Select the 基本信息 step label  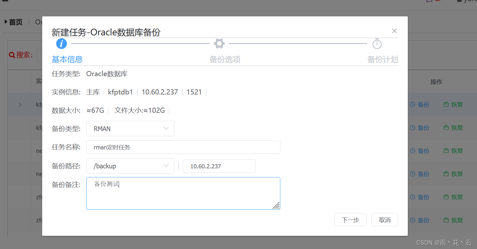point(67,59)
